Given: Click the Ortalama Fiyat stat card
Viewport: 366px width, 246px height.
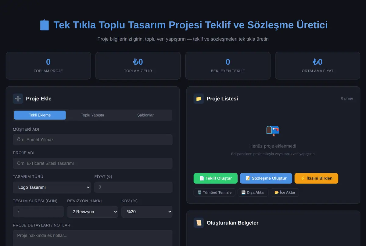Looking at the screenshot, I should point(318,66).
